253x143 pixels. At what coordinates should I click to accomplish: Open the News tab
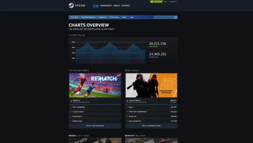point(124,17)
